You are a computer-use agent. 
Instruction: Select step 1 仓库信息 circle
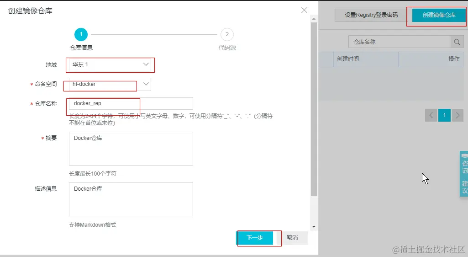coord(81,34)
